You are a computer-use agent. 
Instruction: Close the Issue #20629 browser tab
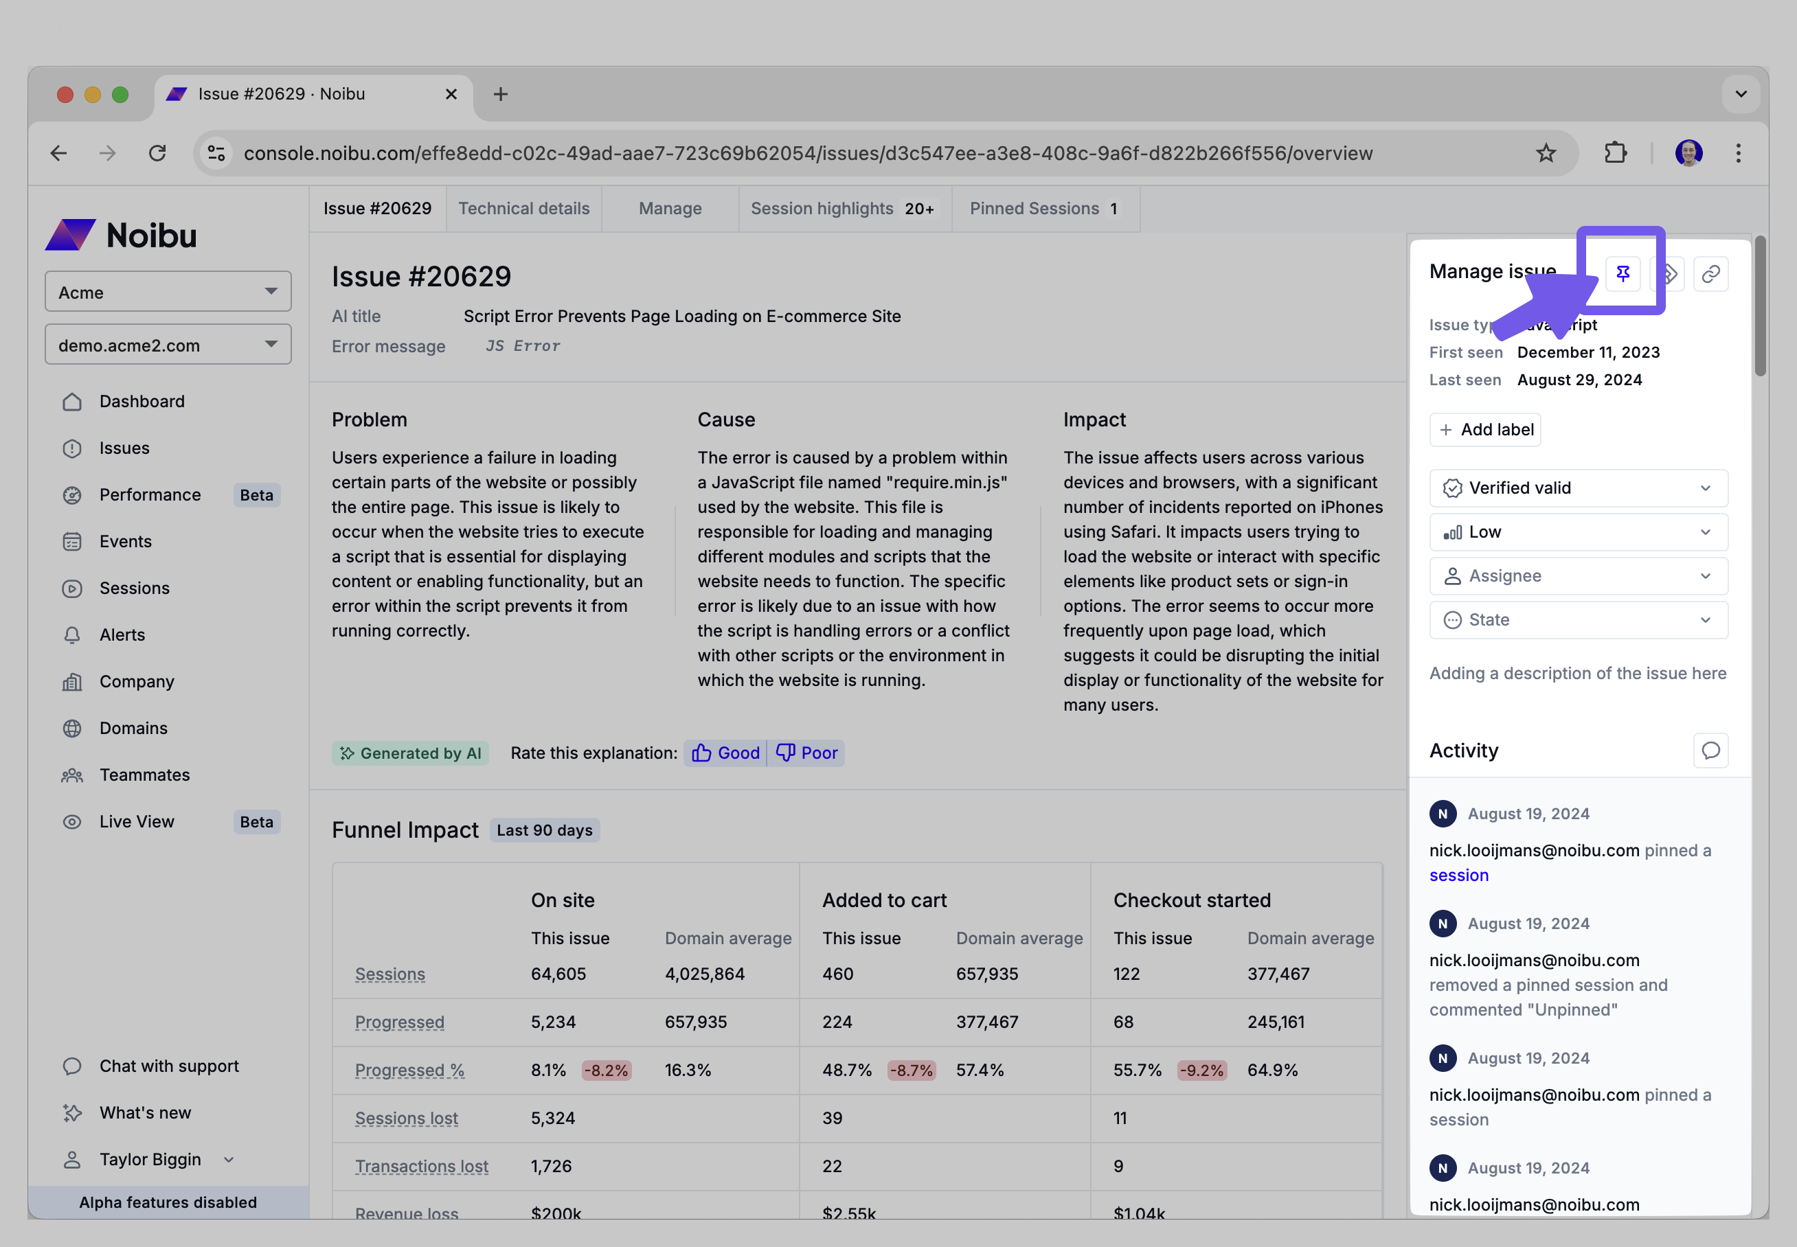[451, 95]
